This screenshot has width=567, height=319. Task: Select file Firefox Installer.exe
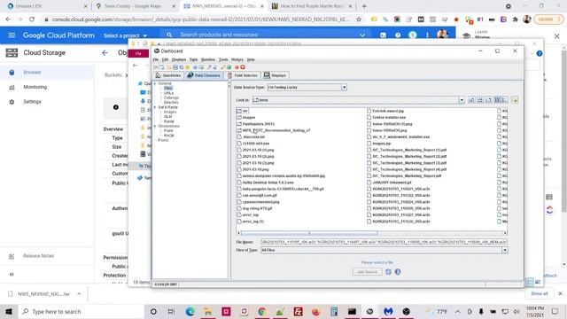(x=386, y=118)
